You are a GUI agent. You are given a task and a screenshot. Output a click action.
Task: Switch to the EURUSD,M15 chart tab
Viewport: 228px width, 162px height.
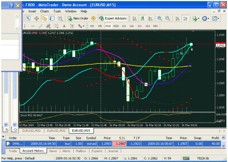click(81, 131)
